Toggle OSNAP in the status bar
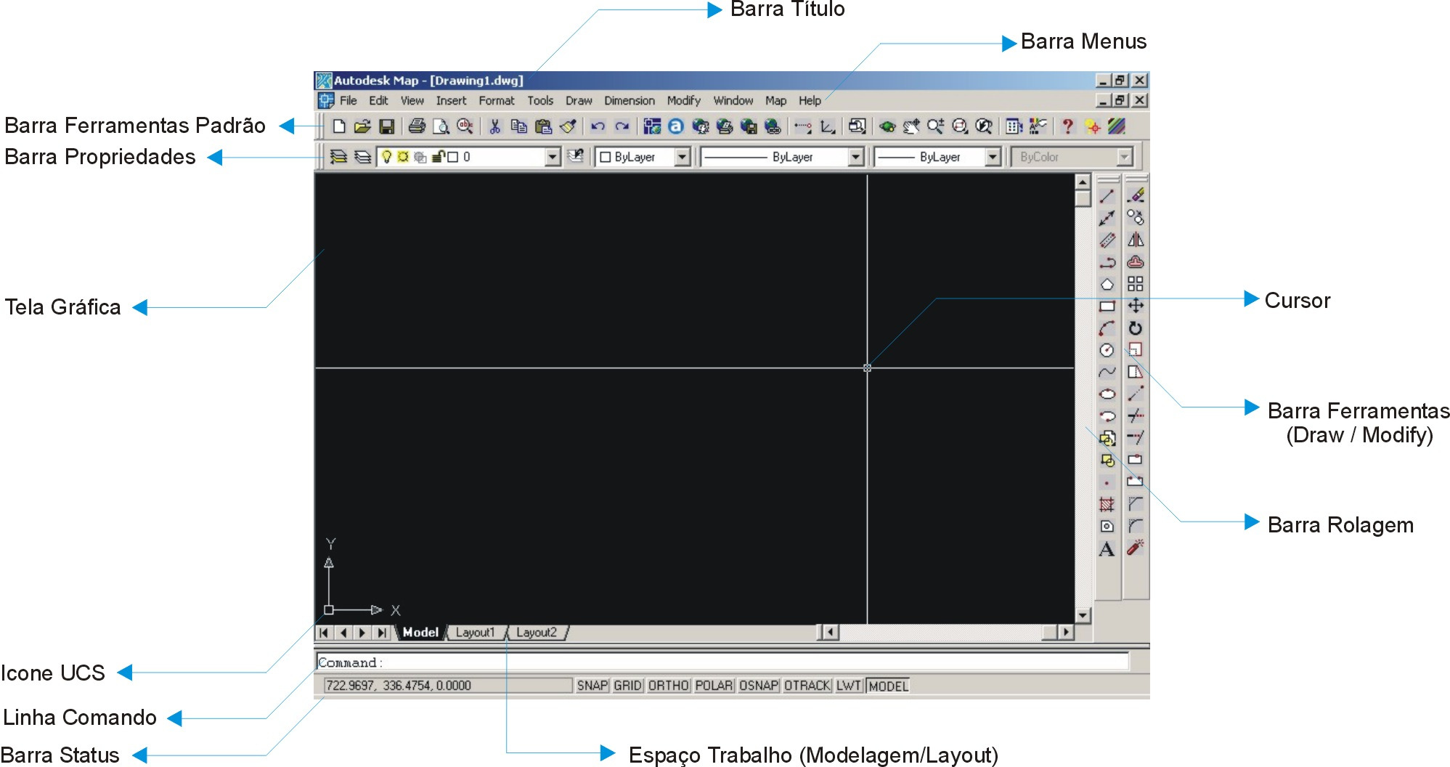1450x767 pixels. click(759, 686)
